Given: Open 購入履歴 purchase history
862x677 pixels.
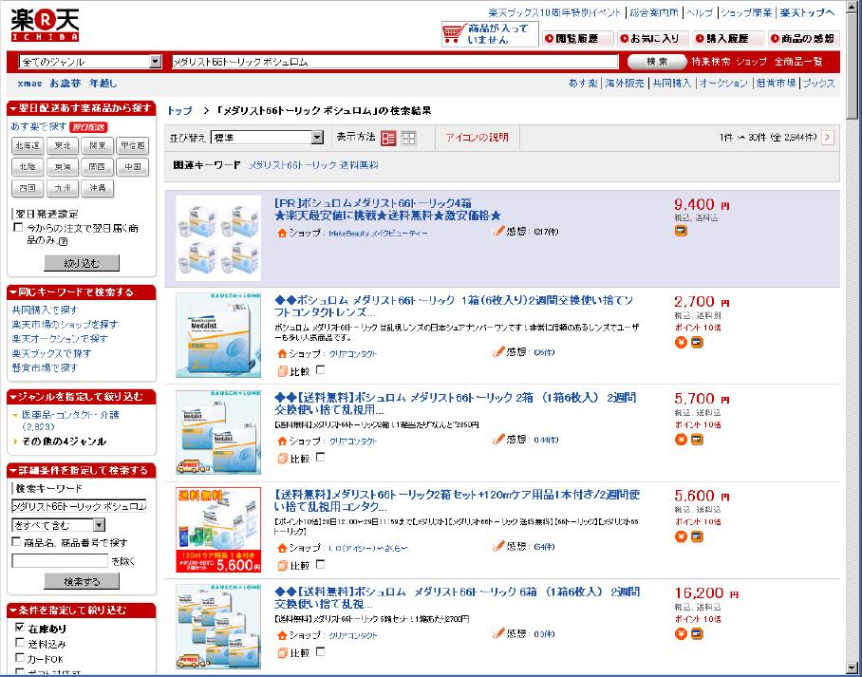Looking at the screenshot, I should coord(728,39).
